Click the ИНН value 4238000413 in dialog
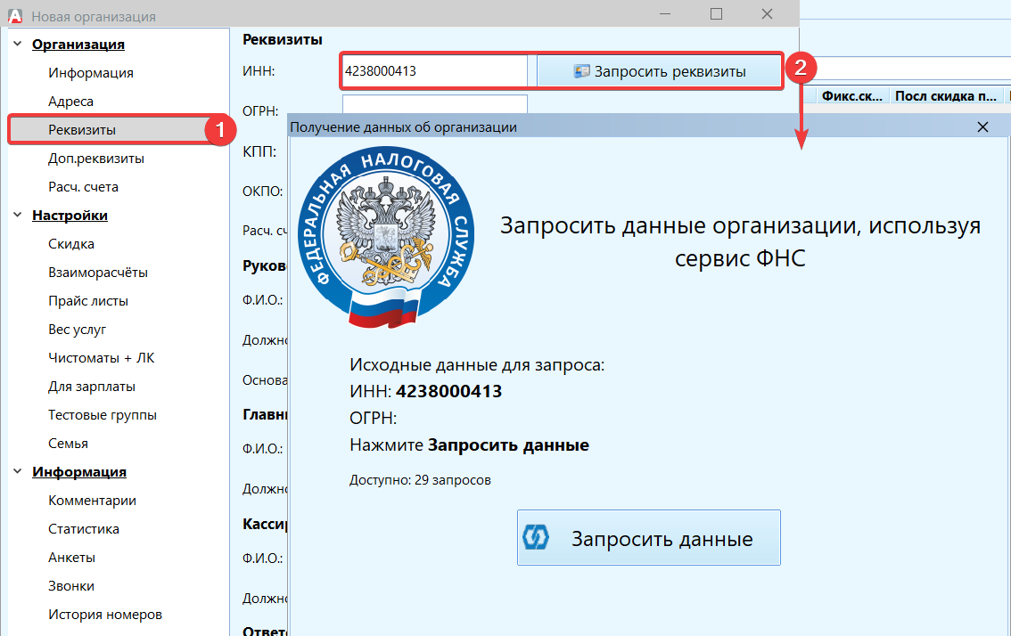 tap(448, 391)
